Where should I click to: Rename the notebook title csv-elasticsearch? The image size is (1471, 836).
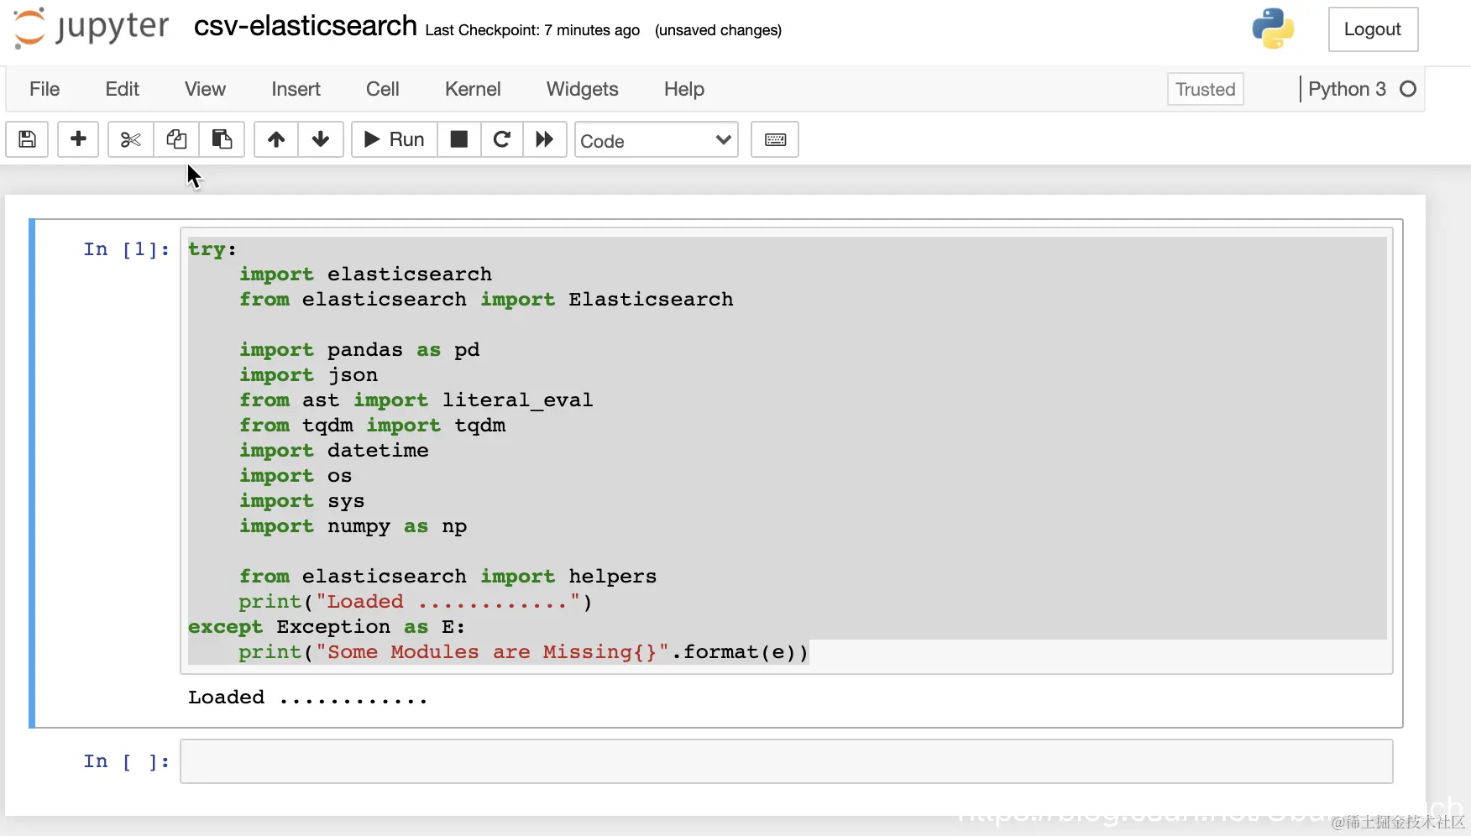pyautogui.click(x=306, y=26)
